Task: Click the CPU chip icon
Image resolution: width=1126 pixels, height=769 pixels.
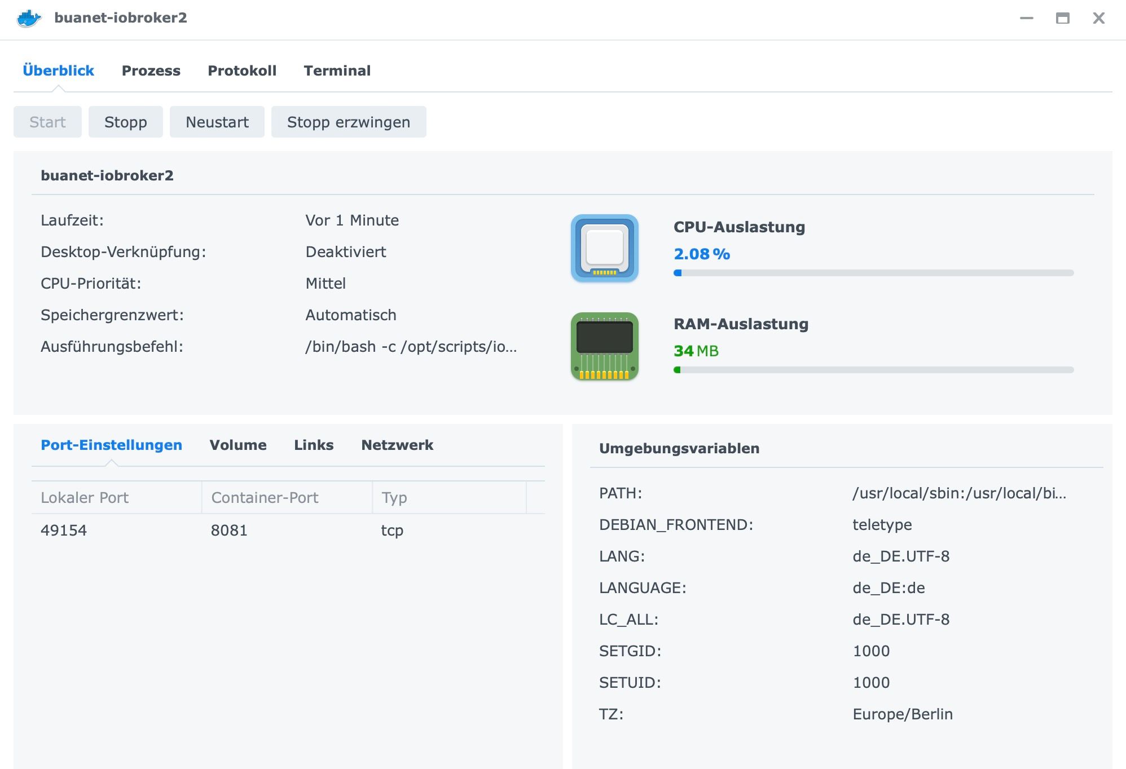Action: (604, 248)
